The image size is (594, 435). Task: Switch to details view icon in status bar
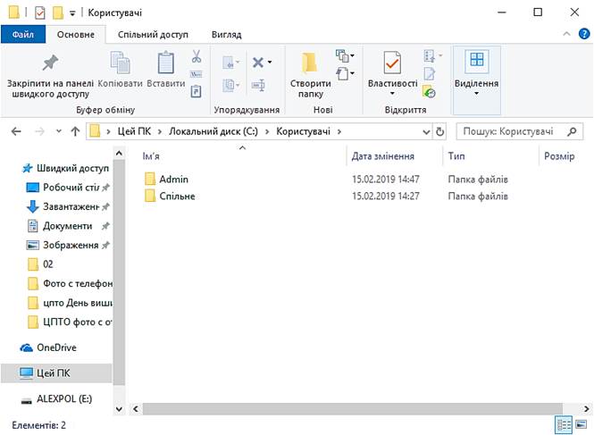pyautogui.click(x=564, y=425)
